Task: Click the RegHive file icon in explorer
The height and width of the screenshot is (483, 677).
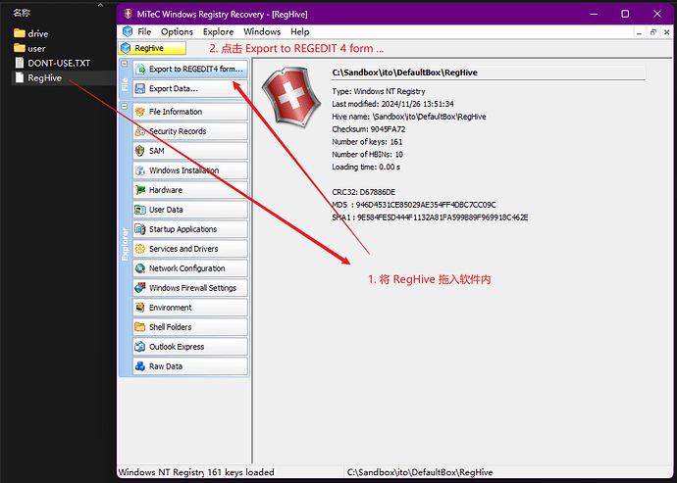Action: point(20,77)
